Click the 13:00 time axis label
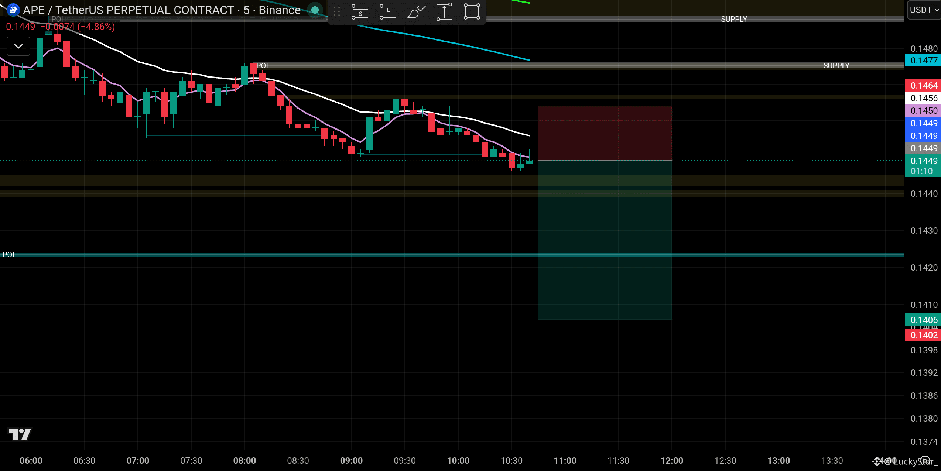 [x=779, y=461]
